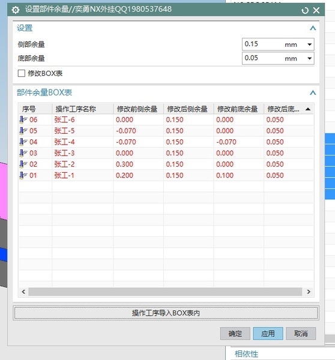Click the 应用 button
Image resolution: width=335 pixels, height=360 pixels.
268,334
